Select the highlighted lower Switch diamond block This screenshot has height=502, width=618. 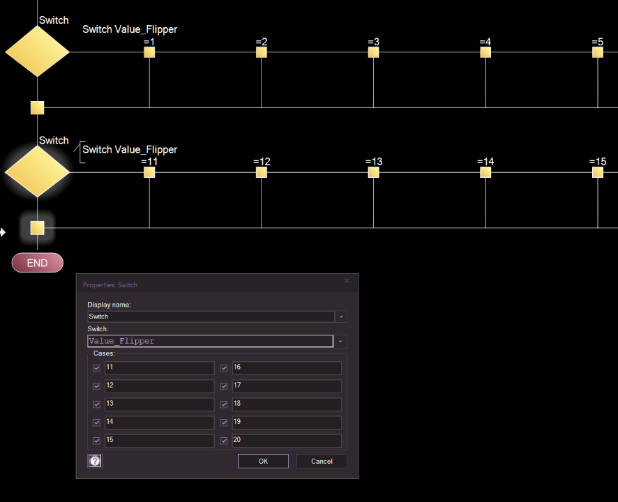38,172
